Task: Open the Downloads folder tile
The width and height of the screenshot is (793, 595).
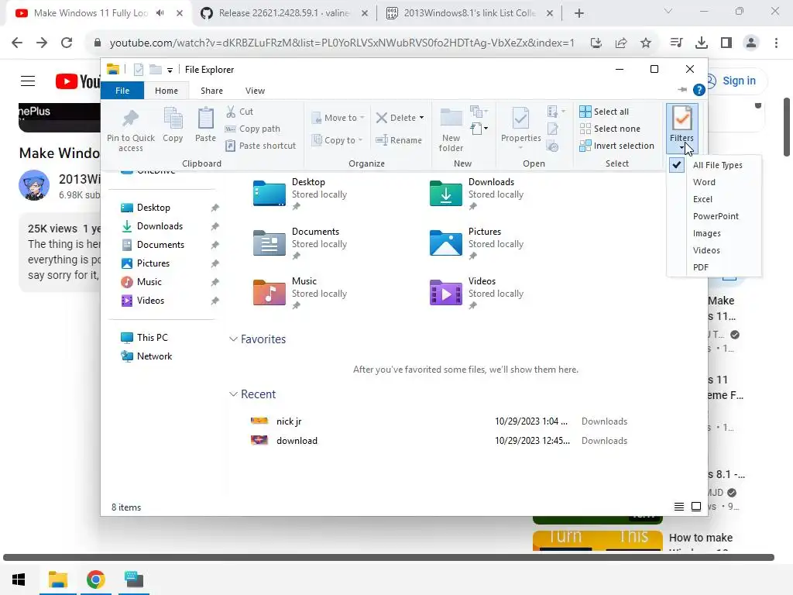Action: [x=476, y=194]
